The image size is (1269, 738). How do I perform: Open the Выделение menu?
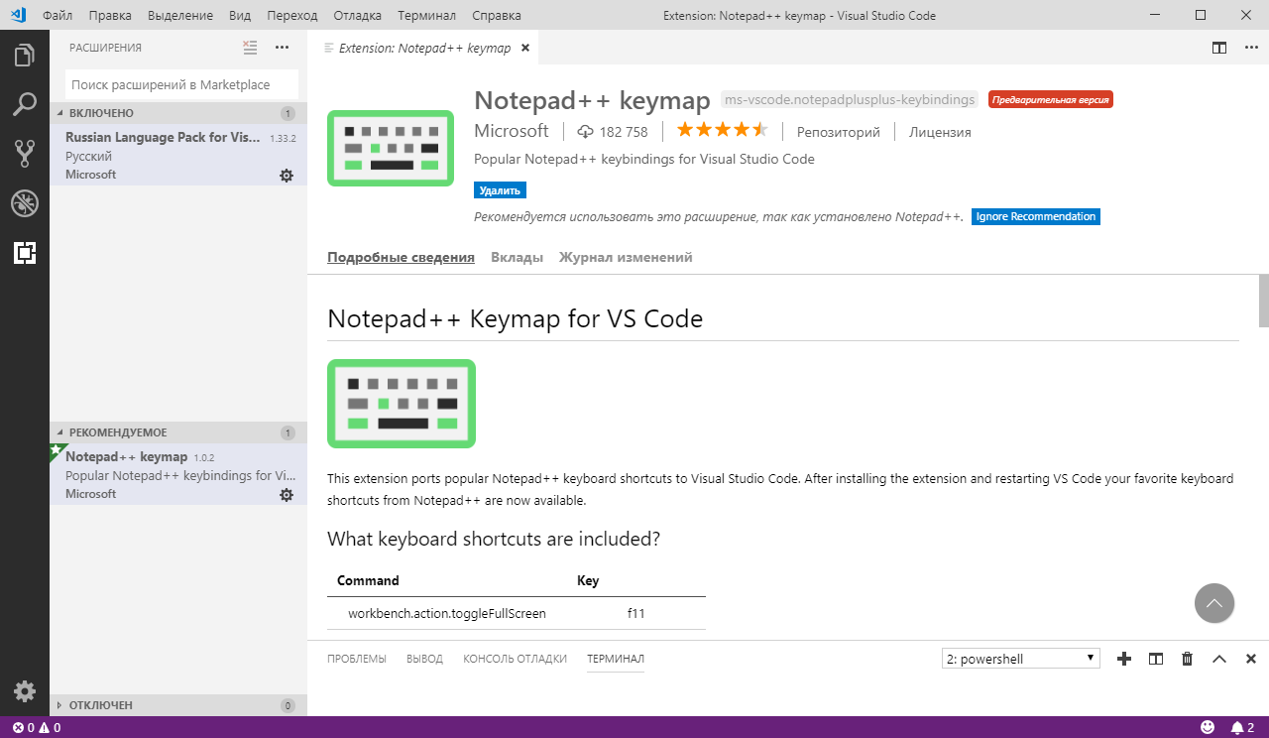coord(180,15)
